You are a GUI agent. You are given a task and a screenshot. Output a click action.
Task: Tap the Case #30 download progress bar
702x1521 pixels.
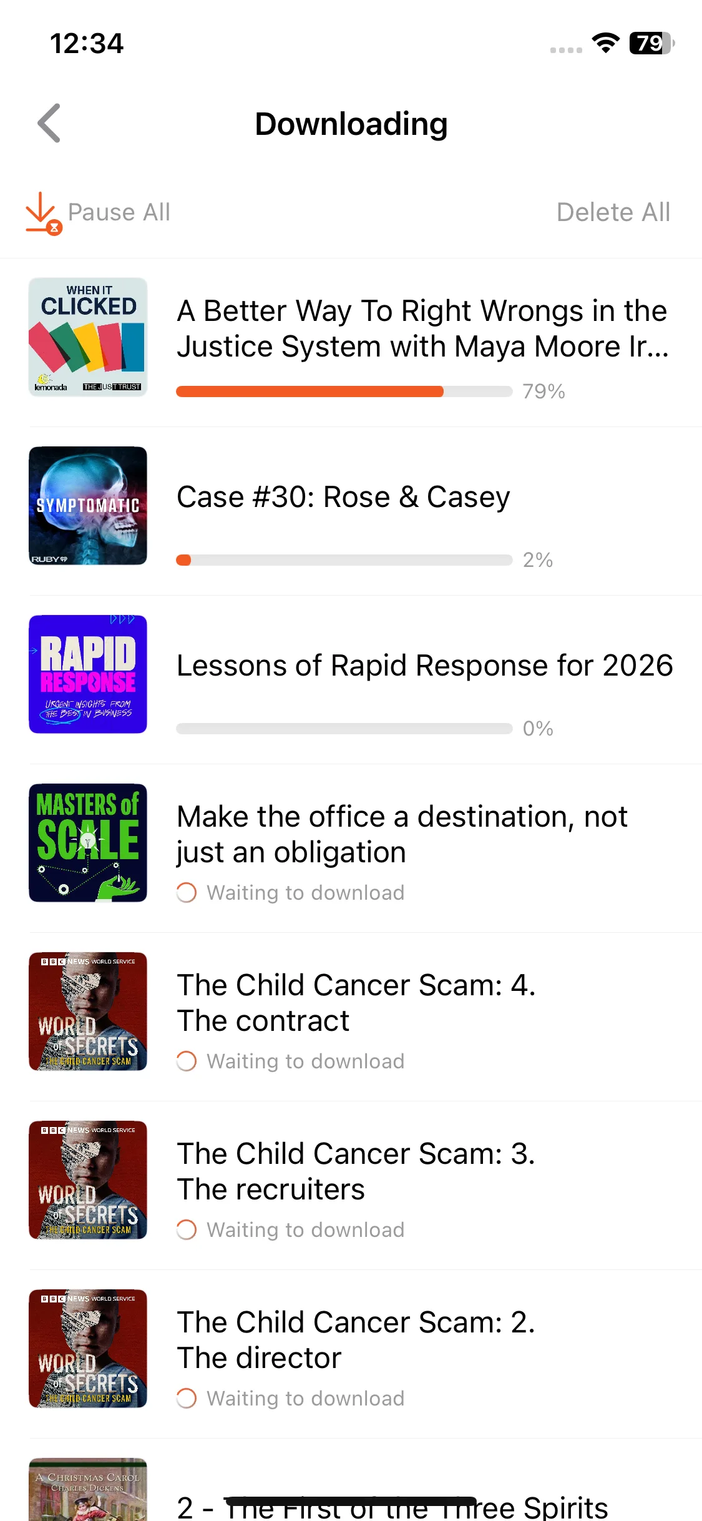[344, 560]
